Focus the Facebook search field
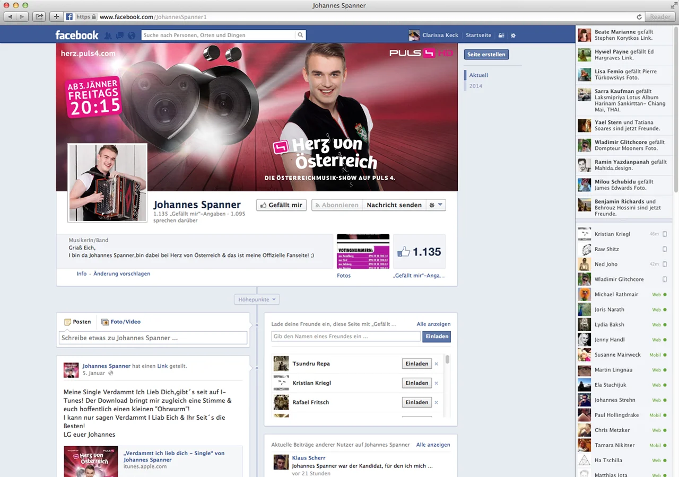The image size is (679, 477). point(218,36)
